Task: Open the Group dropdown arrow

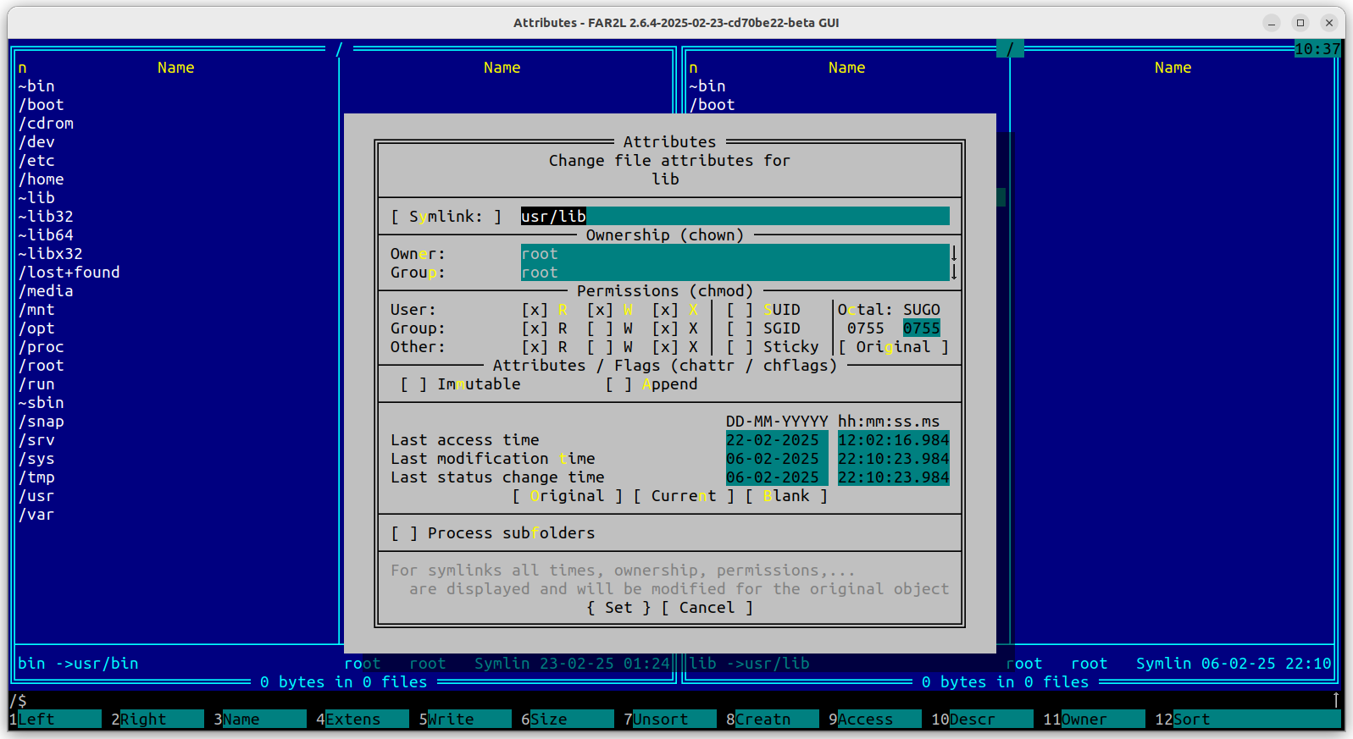Action: coord(954,273)
